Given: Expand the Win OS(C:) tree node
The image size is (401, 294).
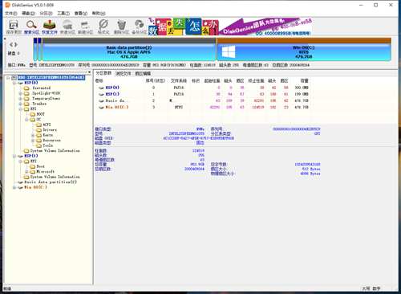Looking at the screenshot, I should 14,187.
